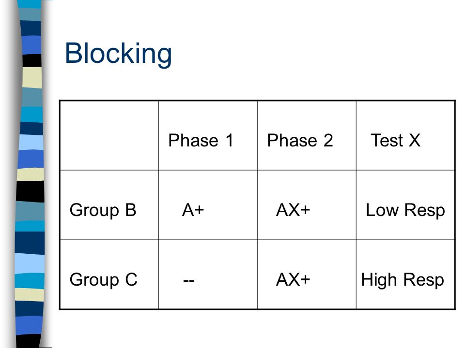Select the Group B row label
Viewport: 465px width, 348px height.
[x=109, y=205]
